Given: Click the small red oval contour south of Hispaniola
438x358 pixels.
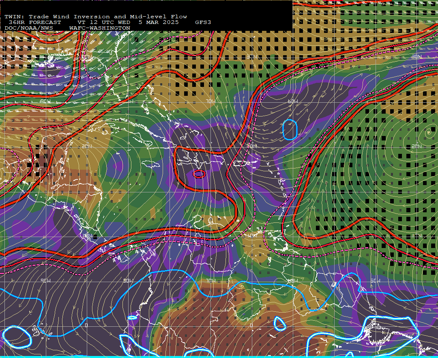Looking at the screenshot, I should [199, 174].
